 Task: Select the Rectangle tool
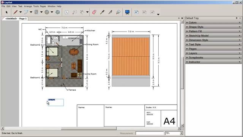(36, 12)
